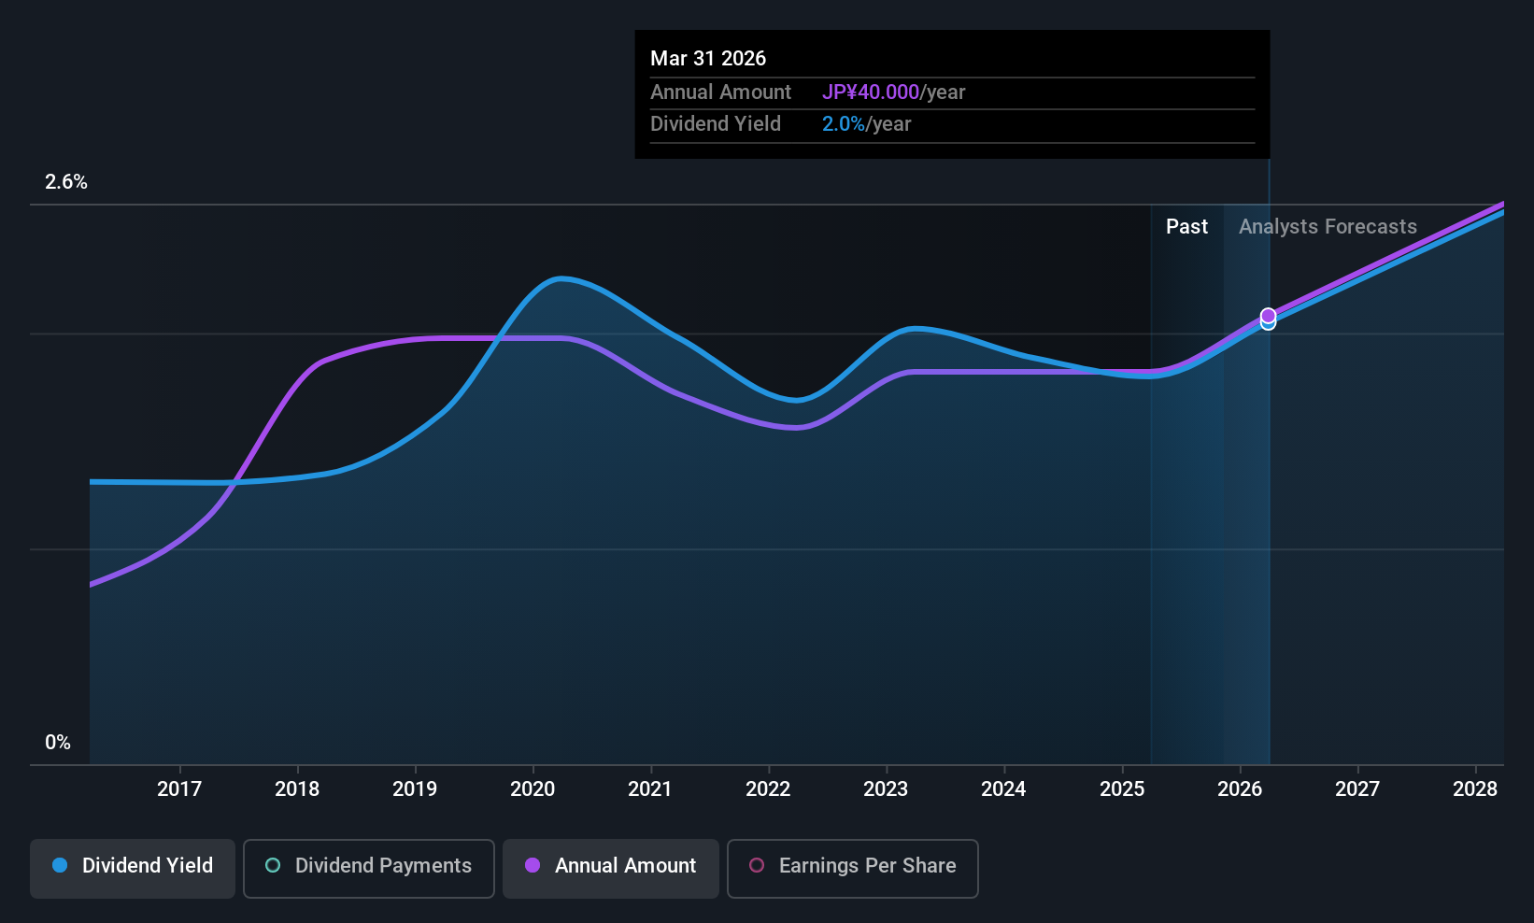
Task: Click the 2028 year label
Action: click(1475, 789)
